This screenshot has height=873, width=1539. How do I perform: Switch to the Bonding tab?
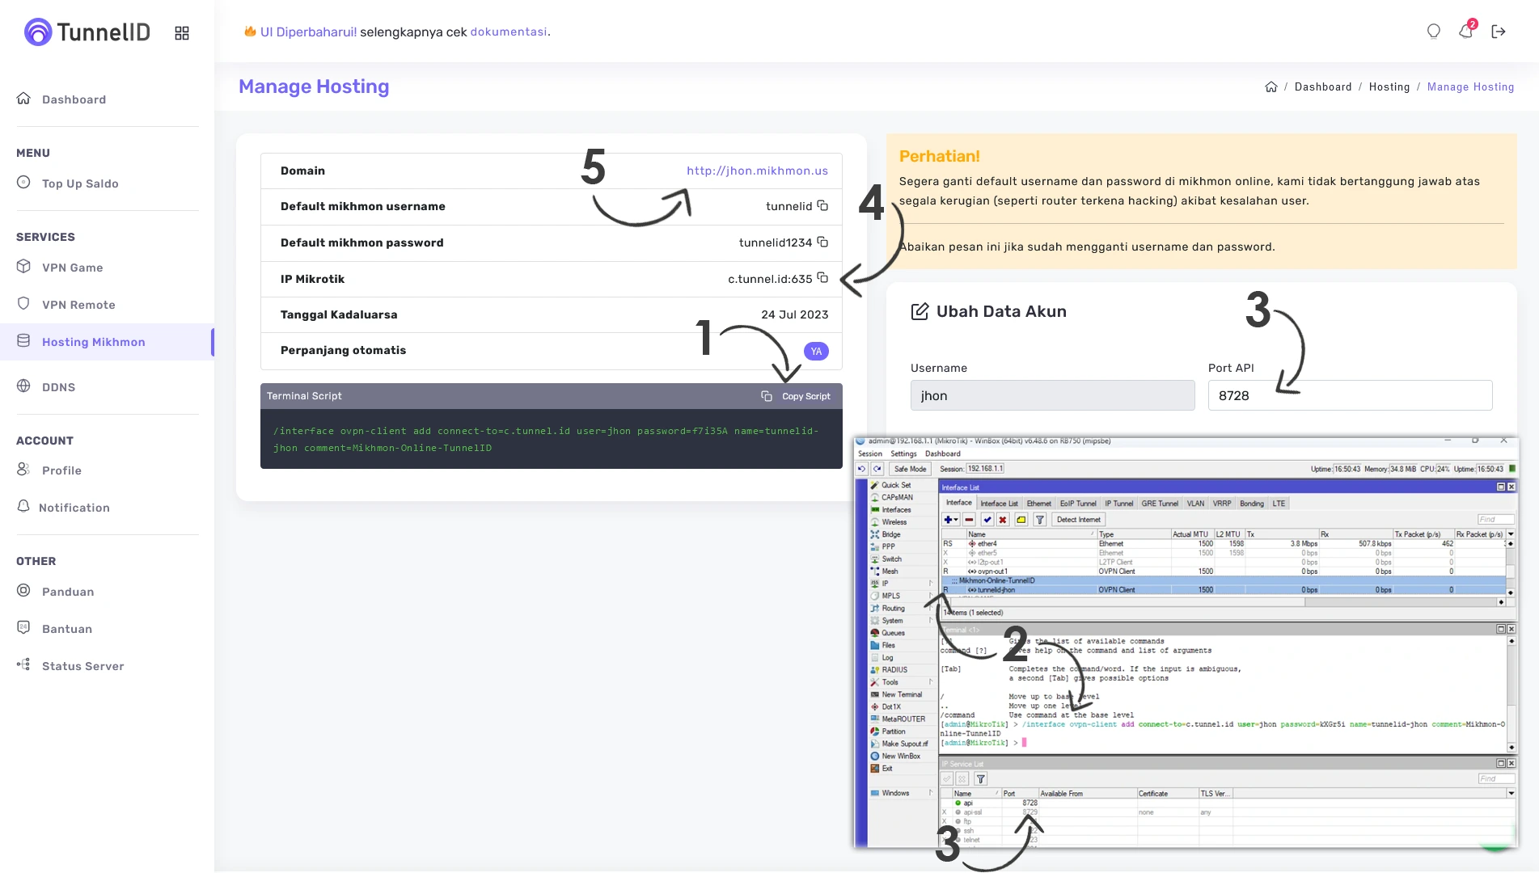pos(1252,504)
